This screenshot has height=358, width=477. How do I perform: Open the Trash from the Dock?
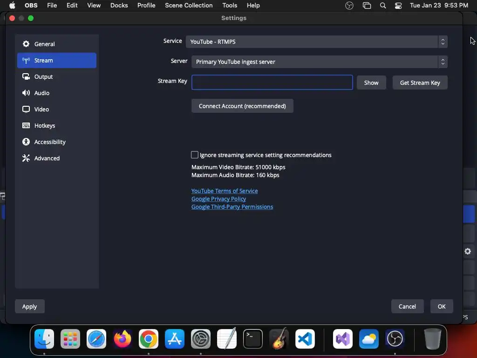(433, 339)
